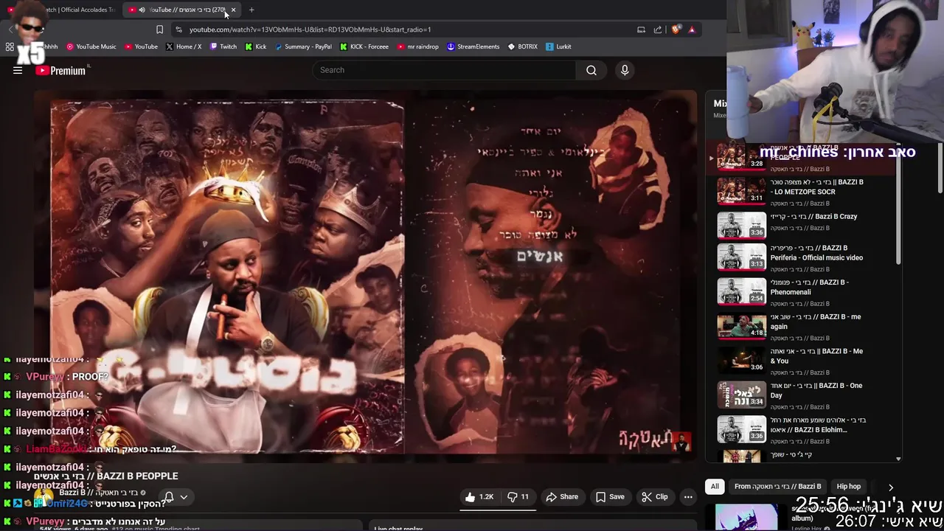The height and width of the screenshot is (531, 944).
Task: Select the All filter chip
Action: pyautogui.click(x=715, y=487)
